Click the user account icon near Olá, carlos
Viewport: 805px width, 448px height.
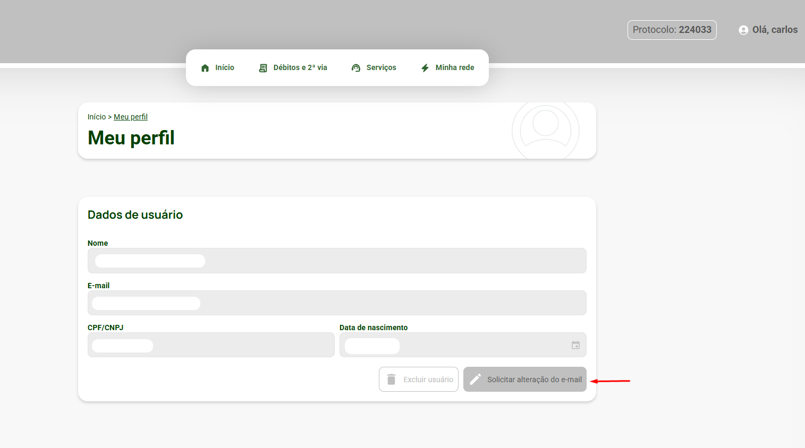click(743, 30)
